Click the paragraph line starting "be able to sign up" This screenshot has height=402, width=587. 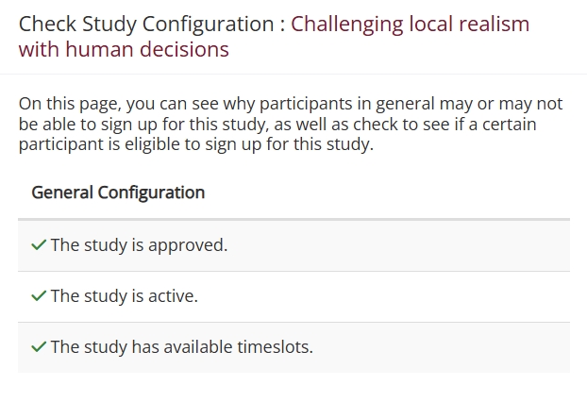click(x=279, y=125)
